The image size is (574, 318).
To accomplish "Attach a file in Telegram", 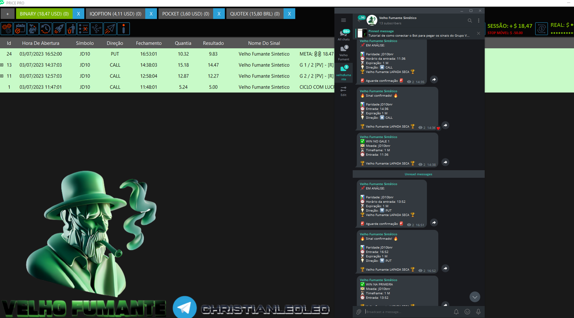I will pos(359,312).
